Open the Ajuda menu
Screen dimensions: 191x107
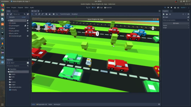point(32,7)
